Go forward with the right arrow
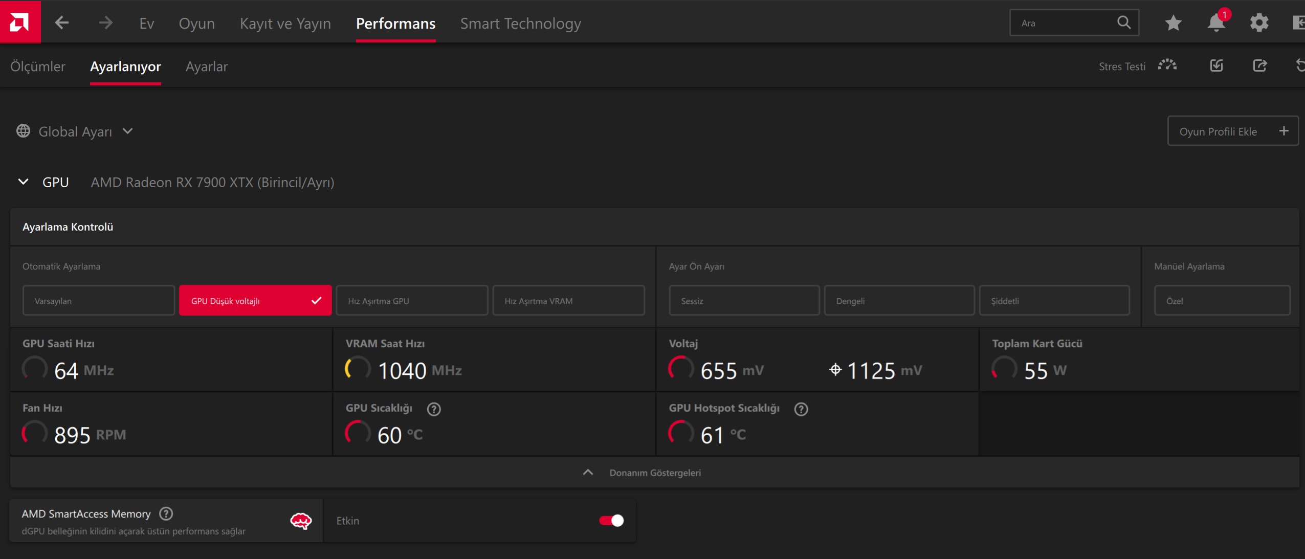The image size is (1305, 559). coord(105,23)
